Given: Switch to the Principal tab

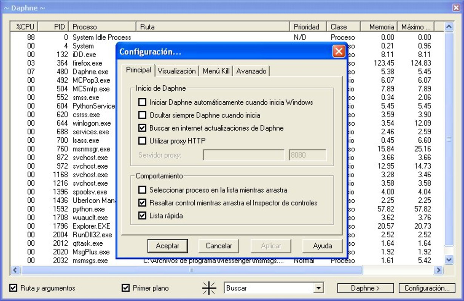Looking at the screenshot, I should coord(138,70).
